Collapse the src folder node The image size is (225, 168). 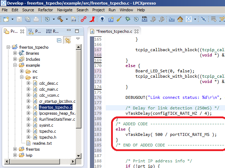pos(22,77)
